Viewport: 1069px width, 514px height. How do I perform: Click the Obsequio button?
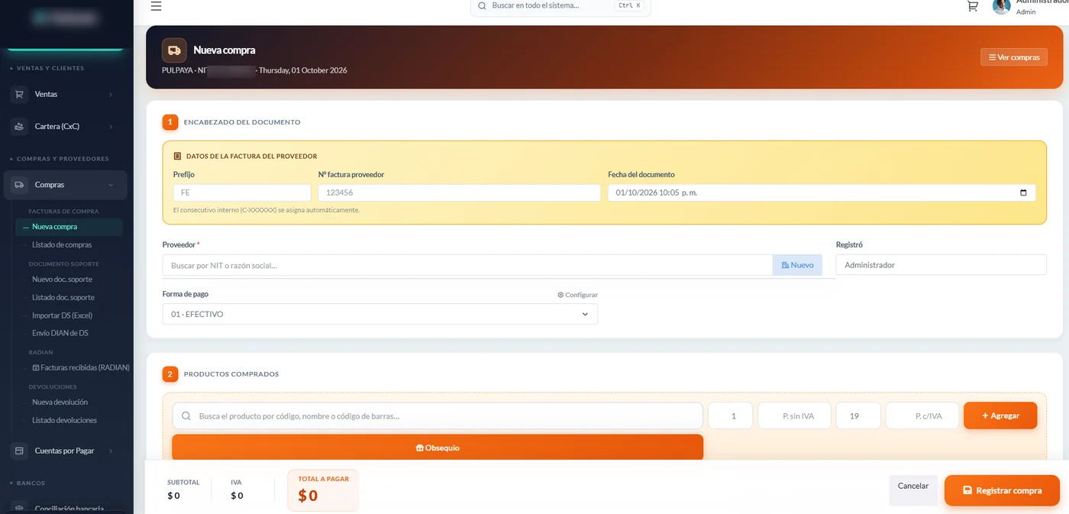coord(438,448)
